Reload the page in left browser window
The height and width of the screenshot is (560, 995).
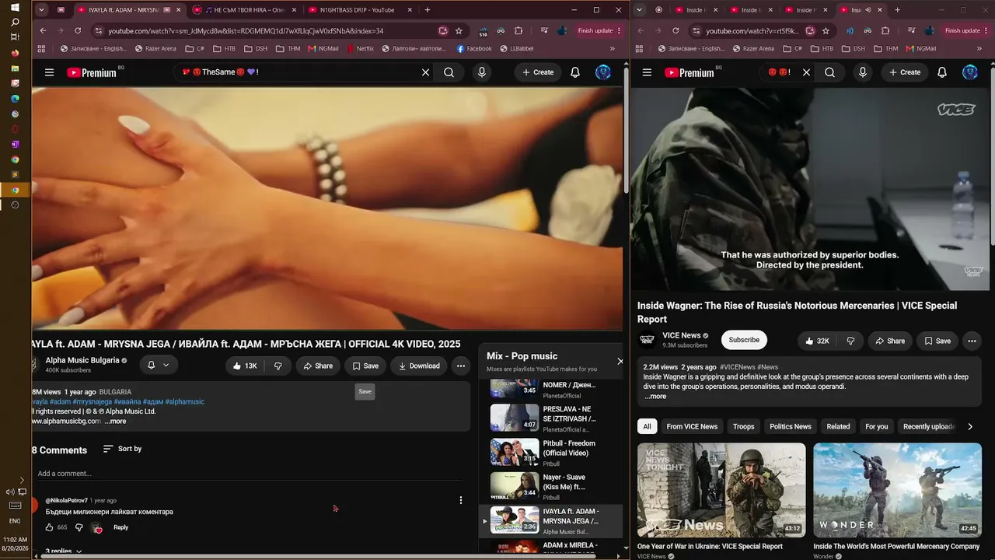coord(78,31)
